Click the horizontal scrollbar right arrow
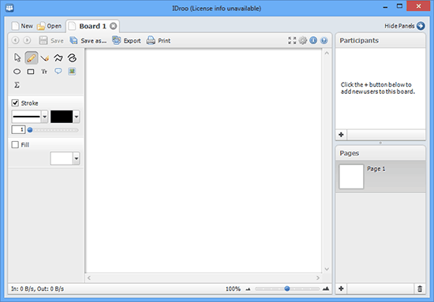 tap(318, 278)
